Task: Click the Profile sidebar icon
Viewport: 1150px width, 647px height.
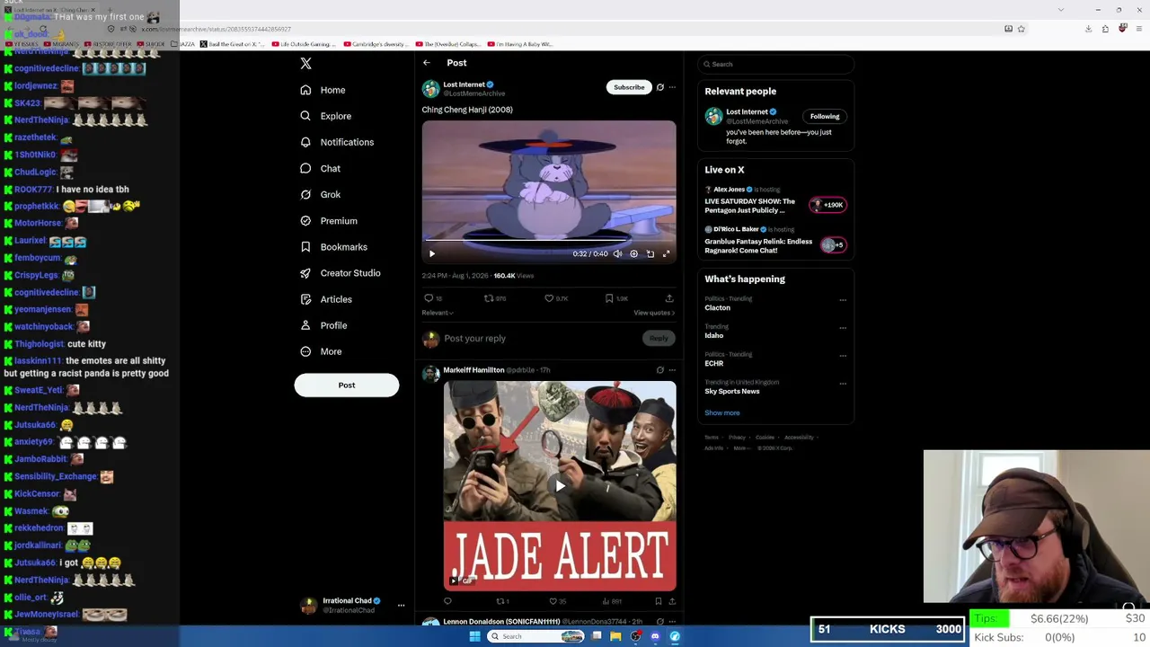Action: coord(305,325)
